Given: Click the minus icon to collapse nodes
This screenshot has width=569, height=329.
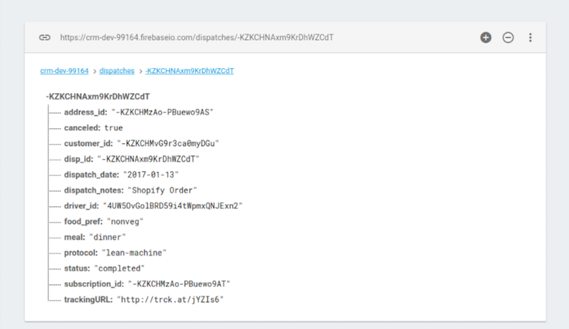Looking at the screenshot, I should click(508, 37).
